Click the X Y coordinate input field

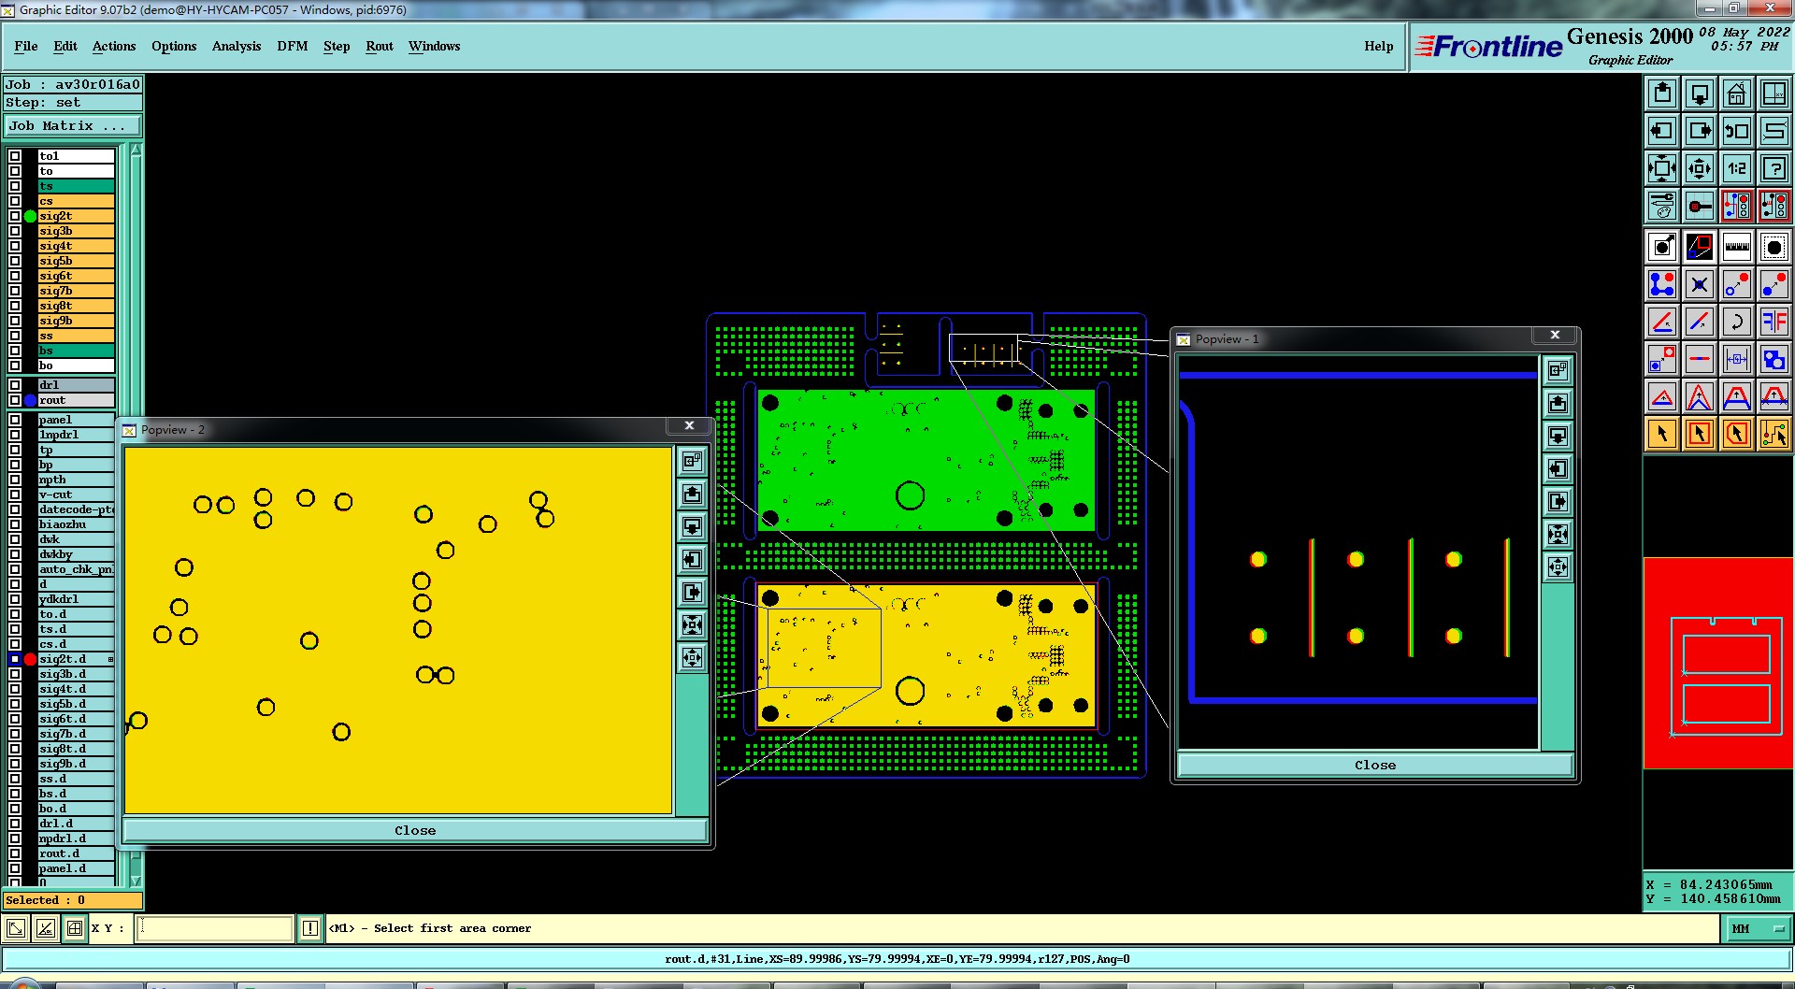click(215, 928)
